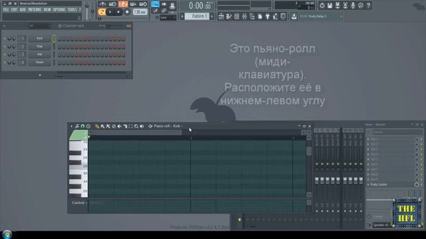Screen dimensions: 426x239
Task: Open the plugin picker icon
Action: [x=268, y=17]
